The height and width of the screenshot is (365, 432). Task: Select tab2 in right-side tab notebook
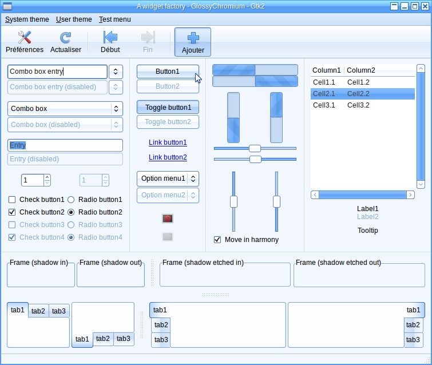(413, 325)
